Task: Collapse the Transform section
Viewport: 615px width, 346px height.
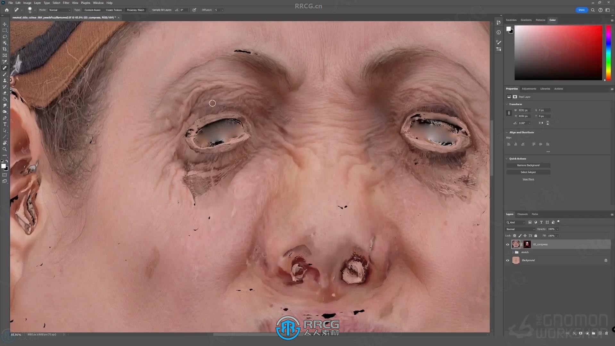Action: (x=507, y=104)
